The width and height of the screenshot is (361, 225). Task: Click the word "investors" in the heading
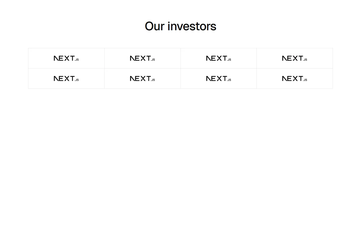point(192,26)
